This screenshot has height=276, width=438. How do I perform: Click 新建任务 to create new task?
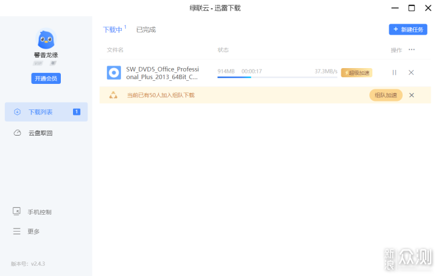tap(408, 30)
